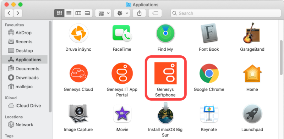
Task: Click the "Genesys Cloud" label
Action: click(x=78, y=89)
